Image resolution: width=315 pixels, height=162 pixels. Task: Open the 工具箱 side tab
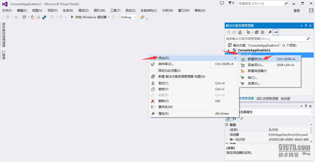4,55
